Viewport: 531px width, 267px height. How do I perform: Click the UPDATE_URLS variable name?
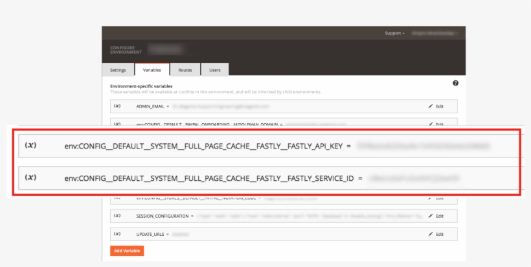150,234
